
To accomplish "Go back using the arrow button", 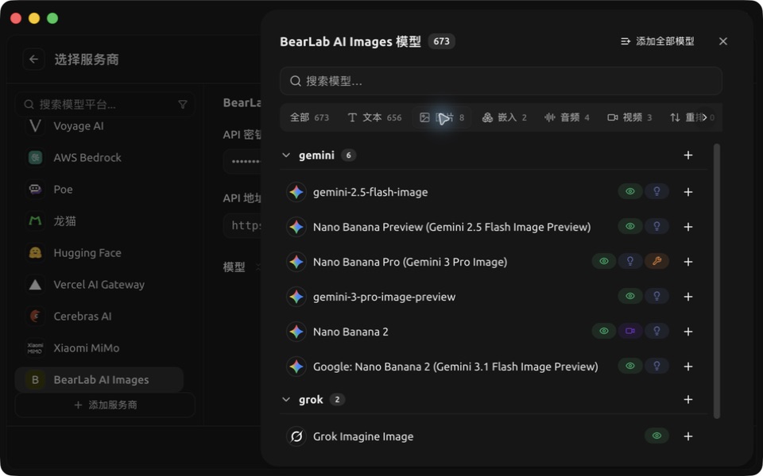I will point(33,59).
